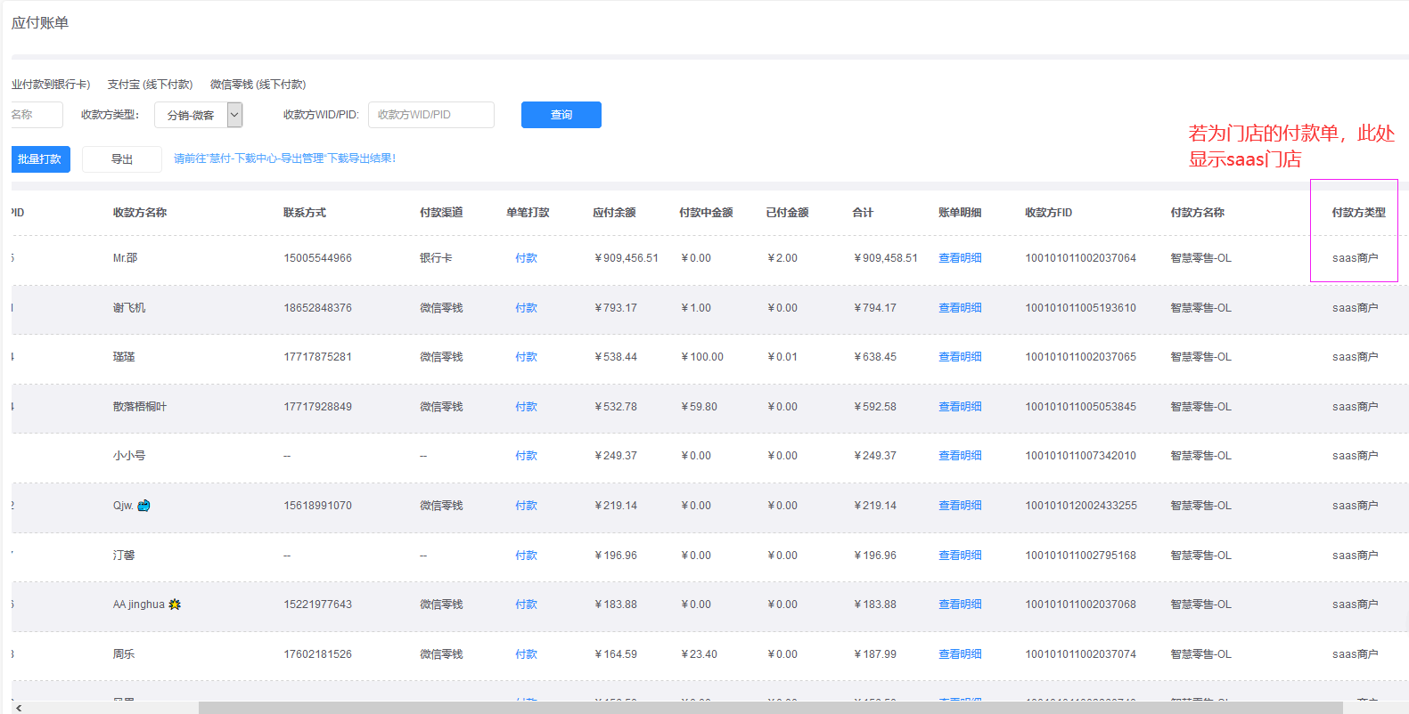Viewport: 1409px width, 714px height.
Task: Click the badge icon next to AA jinghua
Action: pyautogui.click(x=175, y=604)
